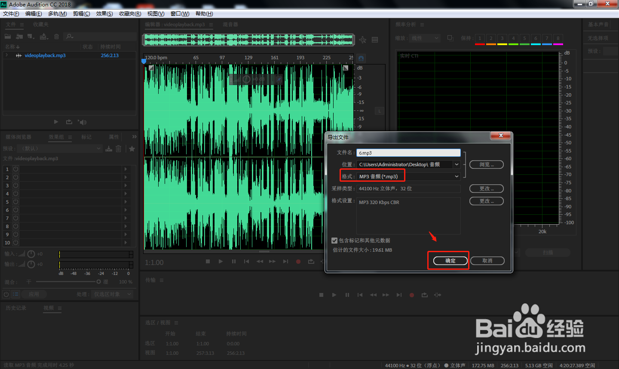Click the dry/wet mix slider handle

[98, 282]
